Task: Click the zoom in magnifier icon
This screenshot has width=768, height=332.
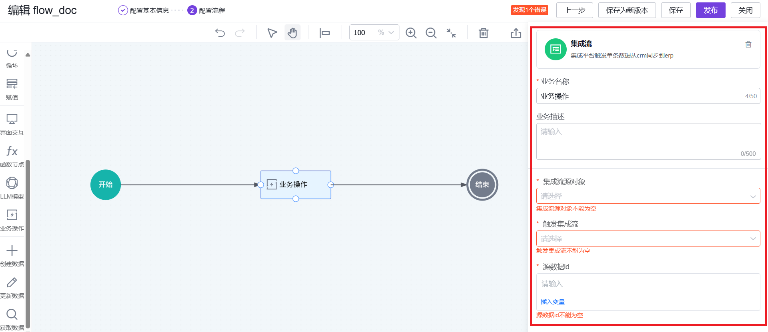Action: point(411,33)
